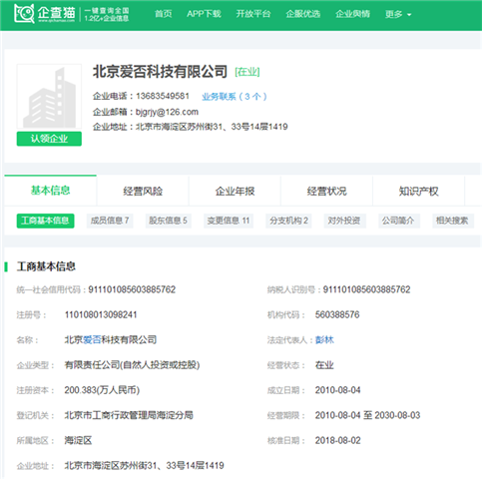Jump to 成员信息 7 section
Screen dimensions: 482x479
tap(110, 221)
